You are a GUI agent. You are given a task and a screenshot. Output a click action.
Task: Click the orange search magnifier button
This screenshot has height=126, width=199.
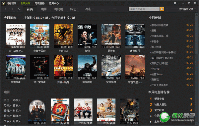click(x=162, y=9)
